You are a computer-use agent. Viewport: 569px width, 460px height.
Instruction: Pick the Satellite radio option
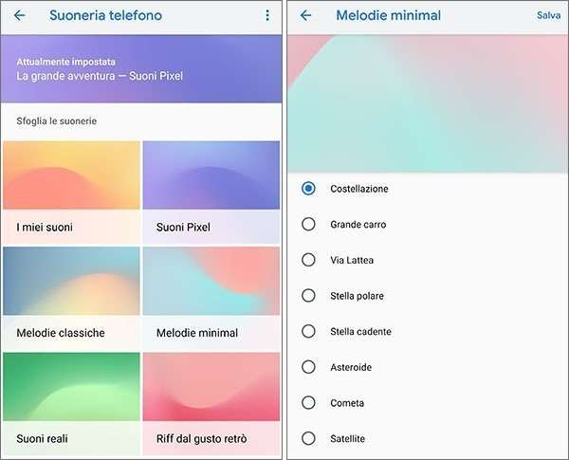(308, 438)
